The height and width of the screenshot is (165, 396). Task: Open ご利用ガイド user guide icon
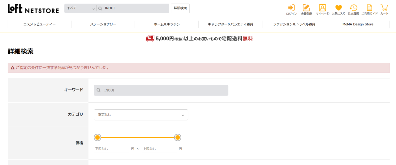point(369,10)
